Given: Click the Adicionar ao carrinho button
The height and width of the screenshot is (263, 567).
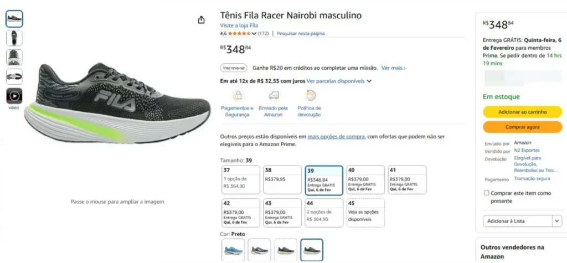Looking at the screenshot, I should click(x=523, y=112).
